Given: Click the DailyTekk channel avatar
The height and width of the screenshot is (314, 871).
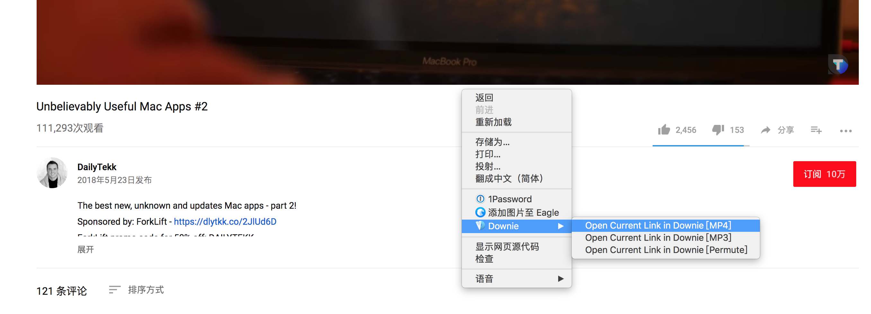Looking at the screenshot, I should 52,173.
